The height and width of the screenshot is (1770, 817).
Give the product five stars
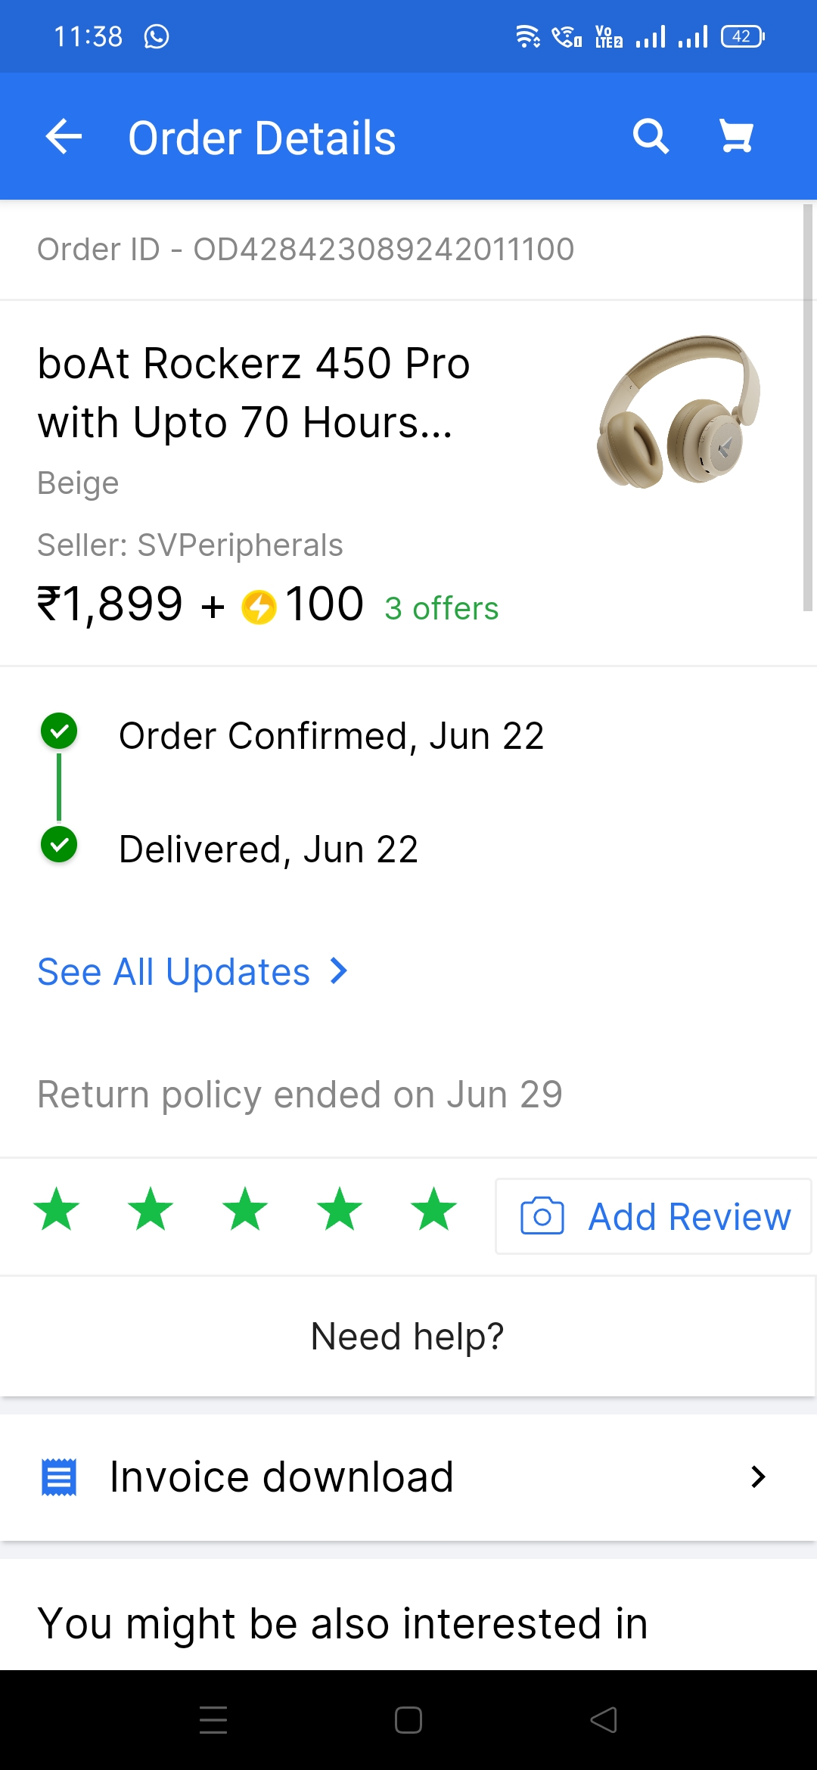433,1209
